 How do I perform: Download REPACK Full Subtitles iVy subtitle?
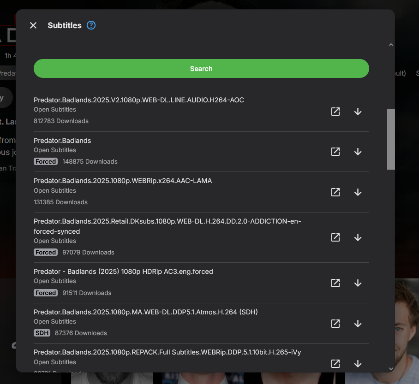(x=358, y=364)
